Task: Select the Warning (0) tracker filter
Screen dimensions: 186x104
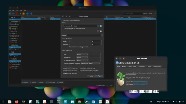Action: (15, 68)
